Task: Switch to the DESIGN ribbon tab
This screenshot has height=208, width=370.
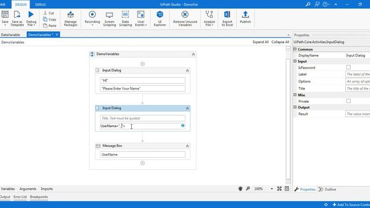Action: (x=21, y=5)
